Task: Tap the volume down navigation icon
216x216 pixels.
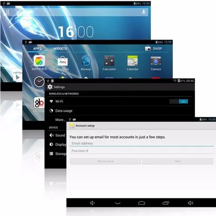Action: click(x=92, y=203)
